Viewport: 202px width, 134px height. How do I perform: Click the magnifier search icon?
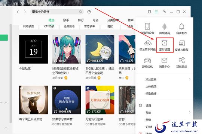80,12
